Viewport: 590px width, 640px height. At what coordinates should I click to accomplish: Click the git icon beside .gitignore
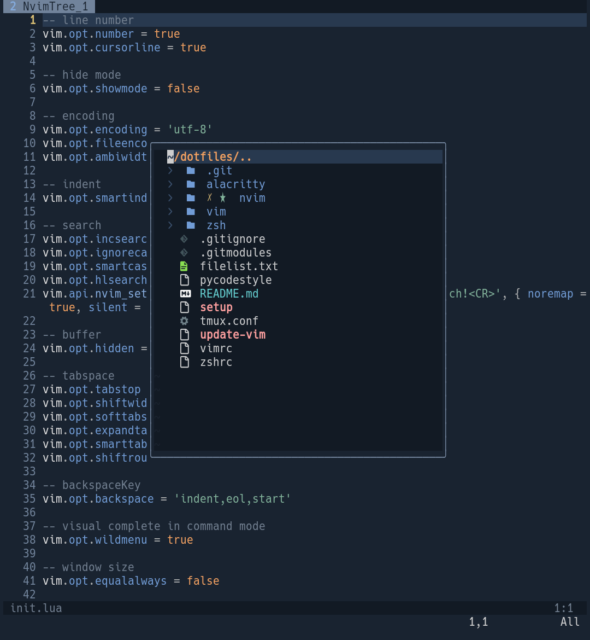184,239
